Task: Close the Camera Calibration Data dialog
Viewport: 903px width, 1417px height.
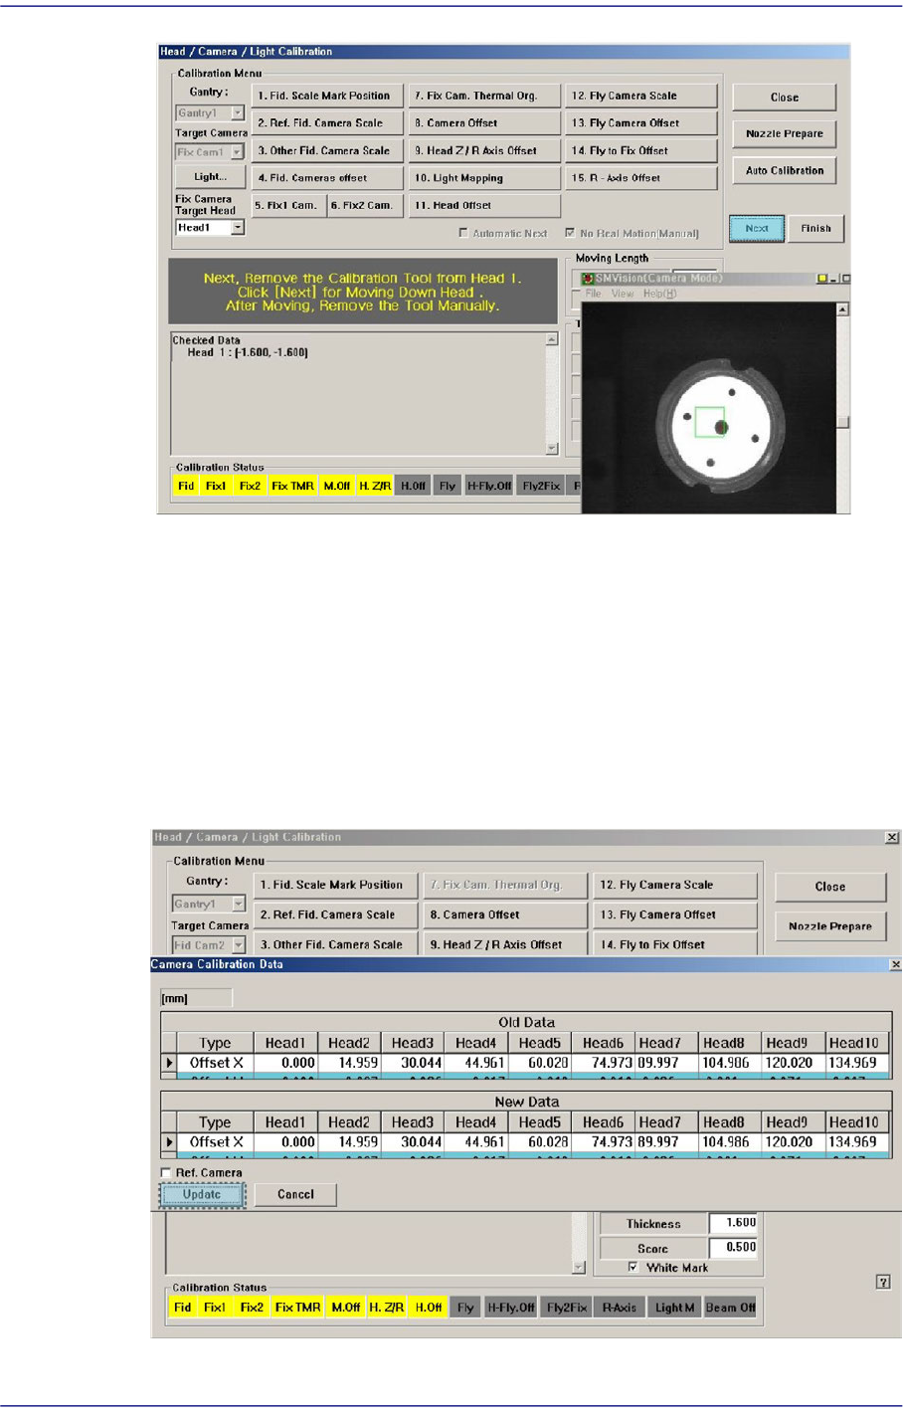Action: 895,964
